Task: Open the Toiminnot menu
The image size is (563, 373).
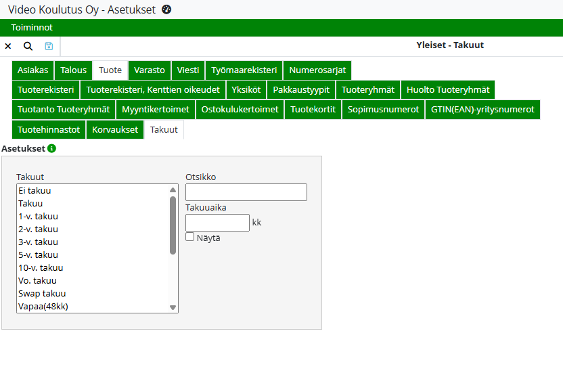Action: click(32, 28)
